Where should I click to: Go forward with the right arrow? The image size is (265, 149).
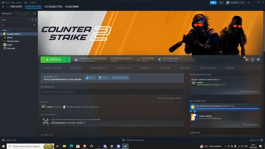(7, 7)
